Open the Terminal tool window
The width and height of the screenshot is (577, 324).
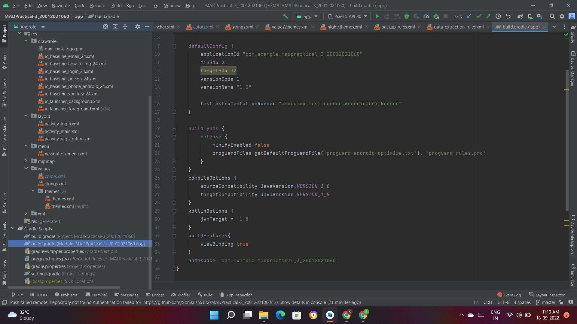point(96,295)
